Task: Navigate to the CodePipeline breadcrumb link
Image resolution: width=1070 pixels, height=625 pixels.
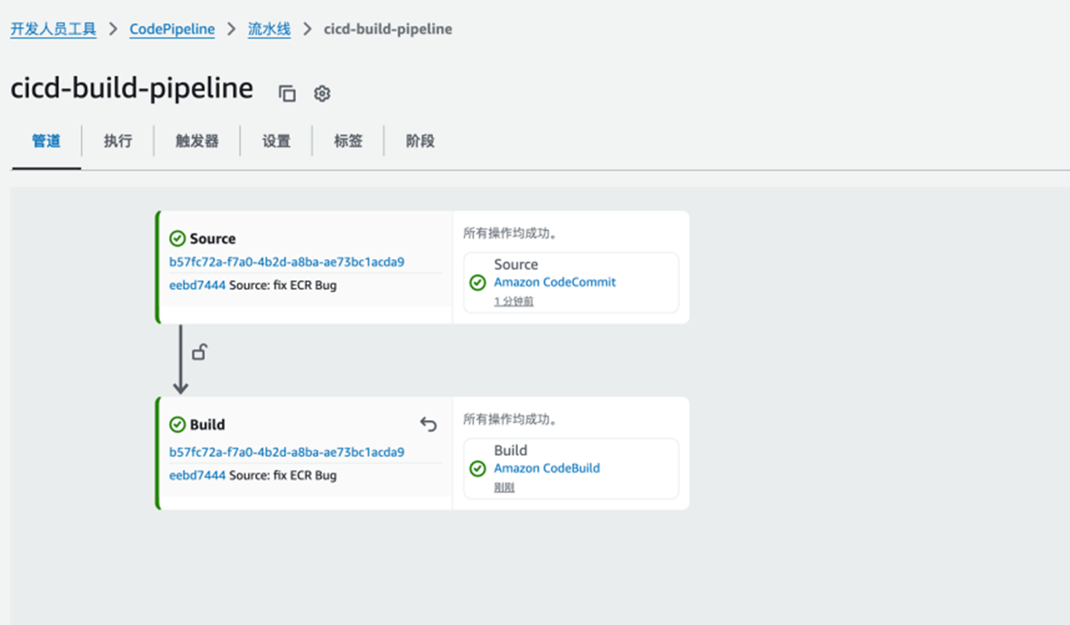Action: (172, 29)
